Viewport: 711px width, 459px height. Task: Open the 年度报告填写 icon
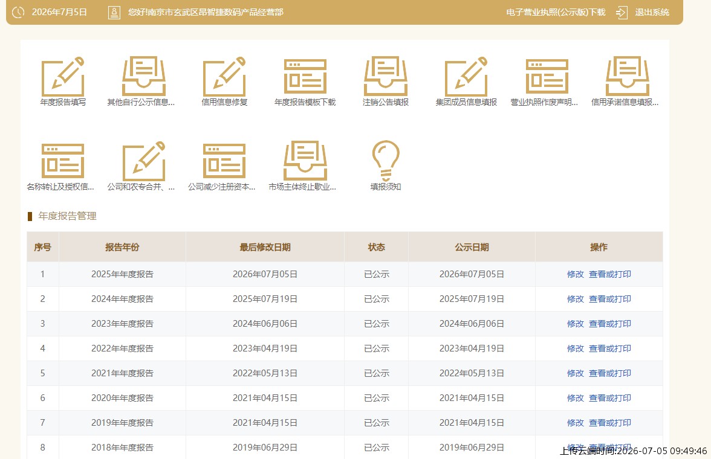pos(63,77)
